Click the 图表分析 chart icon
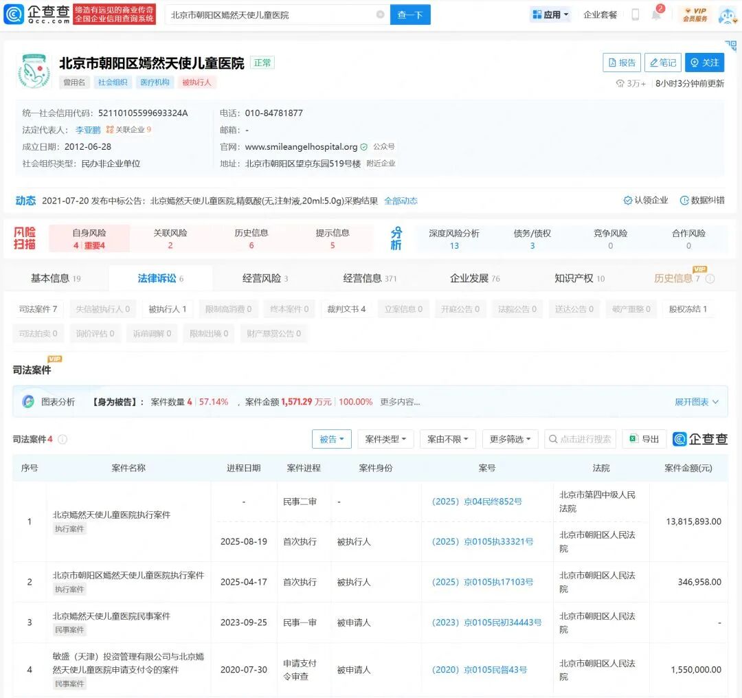The image size is (742, 698). (x=28, y=402)
